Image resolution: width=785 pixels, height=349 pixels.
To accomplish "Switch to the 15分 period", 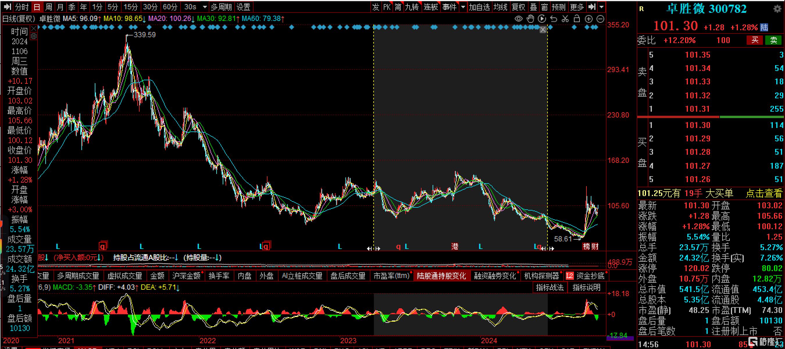I will [x=131, y=7].
